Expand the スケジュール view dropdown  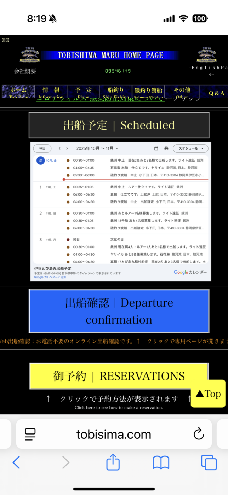(x=190, y=148)
